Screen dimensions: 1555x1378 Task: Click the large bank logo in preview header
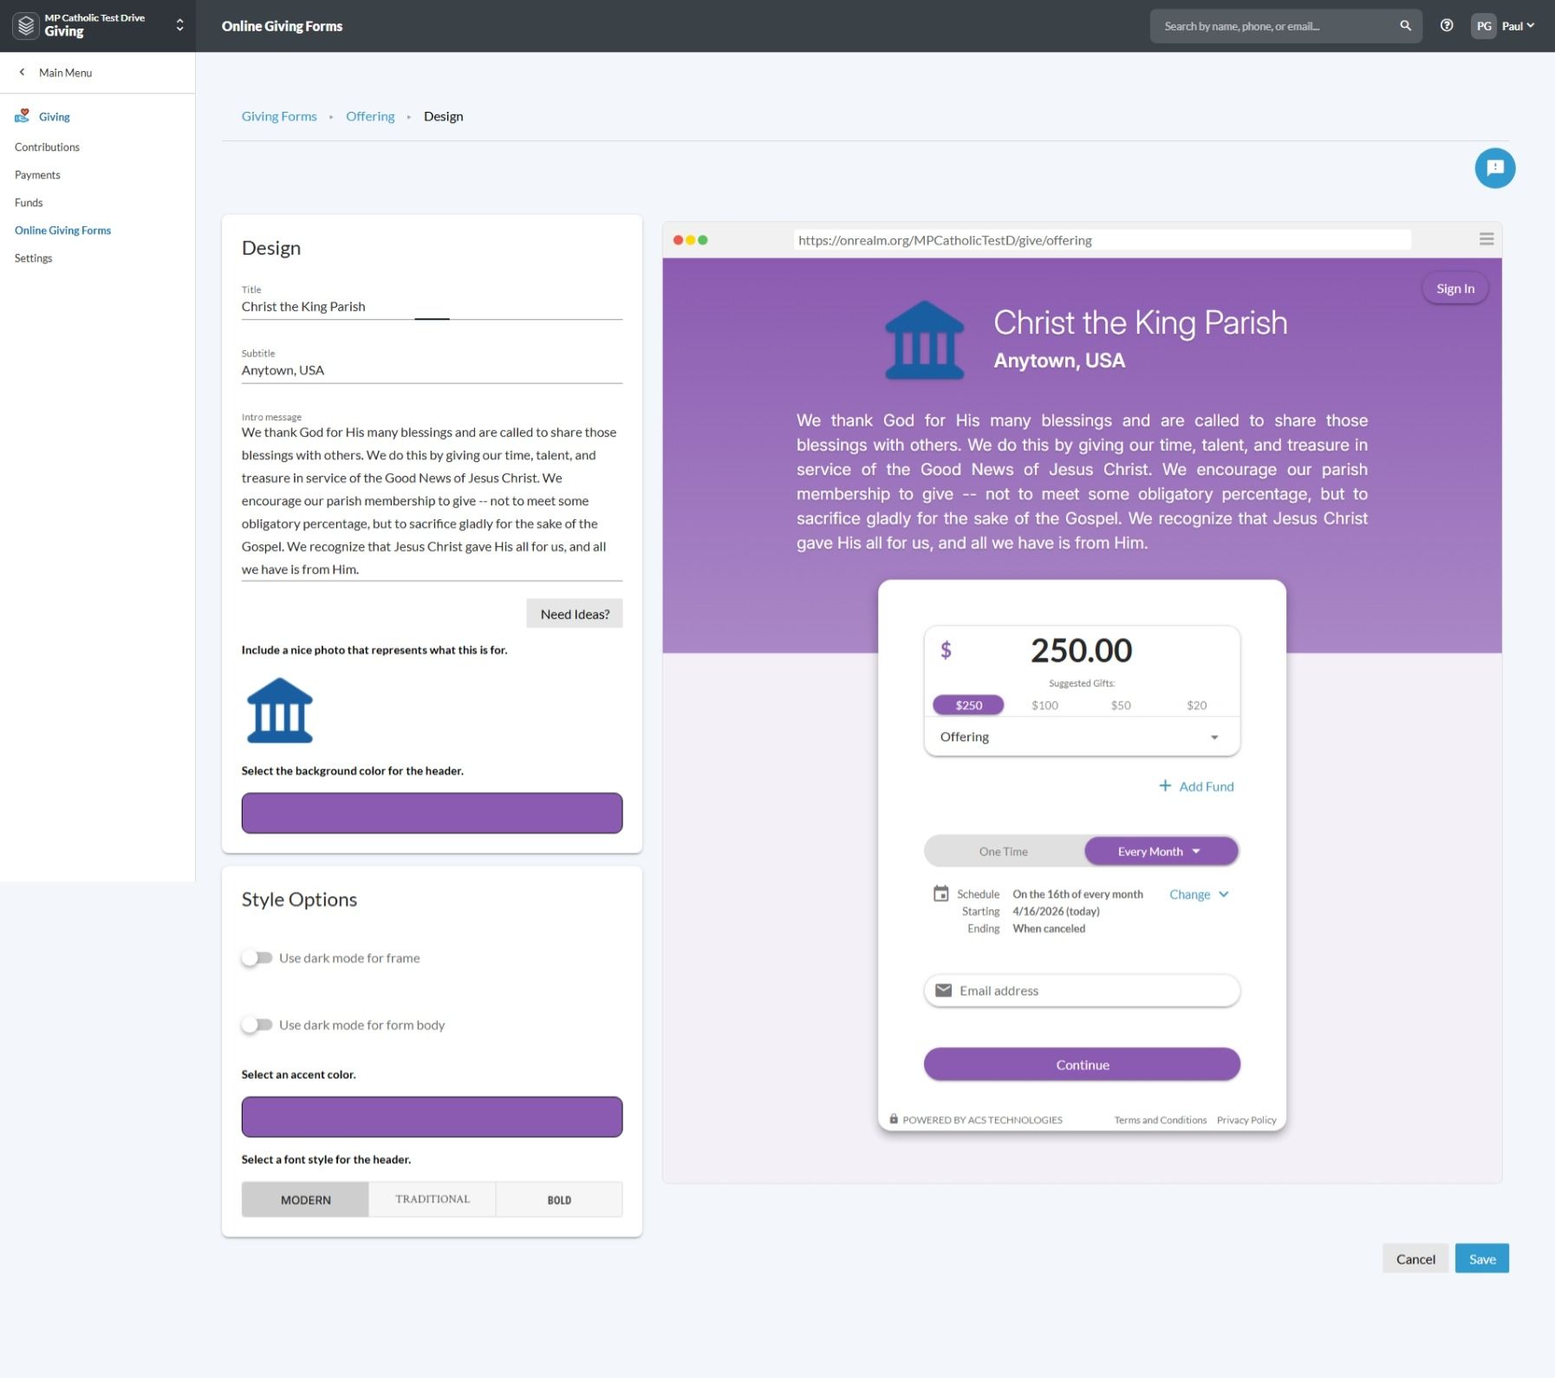[924, 340]
